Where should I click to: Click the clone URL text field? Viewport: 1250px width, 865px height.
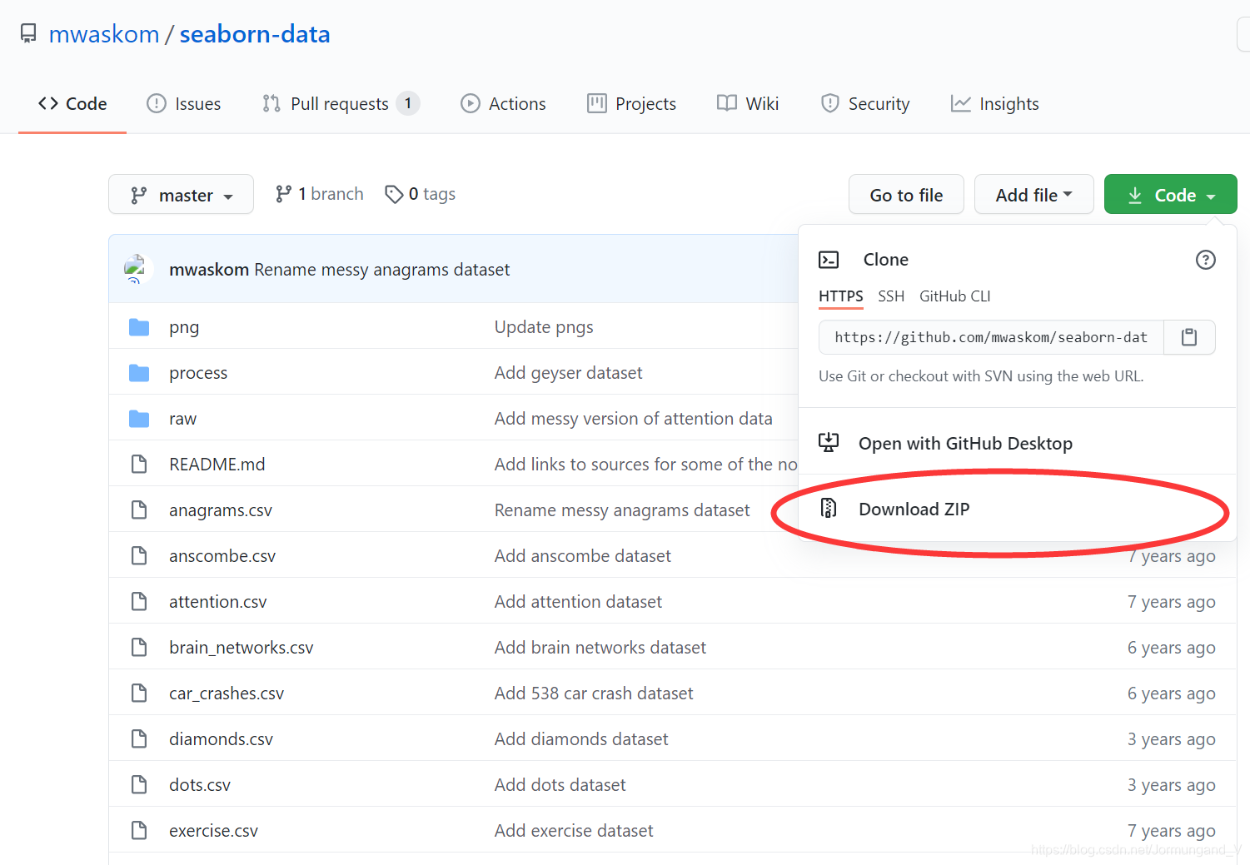point(991,337)
